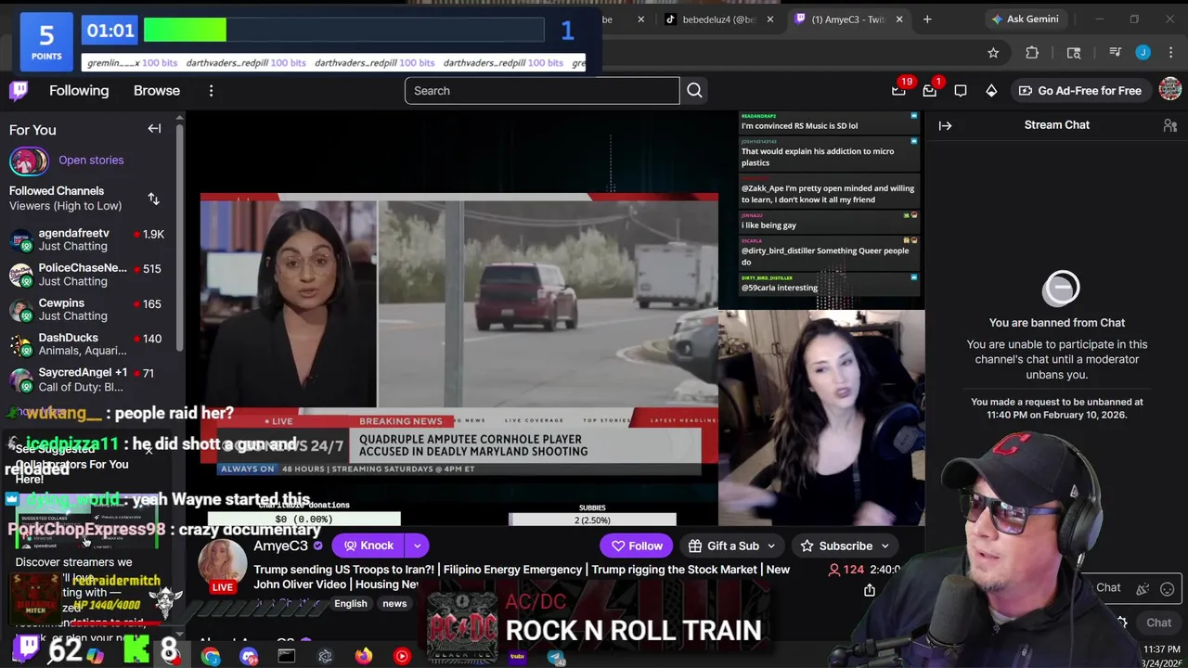This screenshot has width=1188, height=668.
Task: Click the Gift a Sub button
Action: click(x=724, y=546)
